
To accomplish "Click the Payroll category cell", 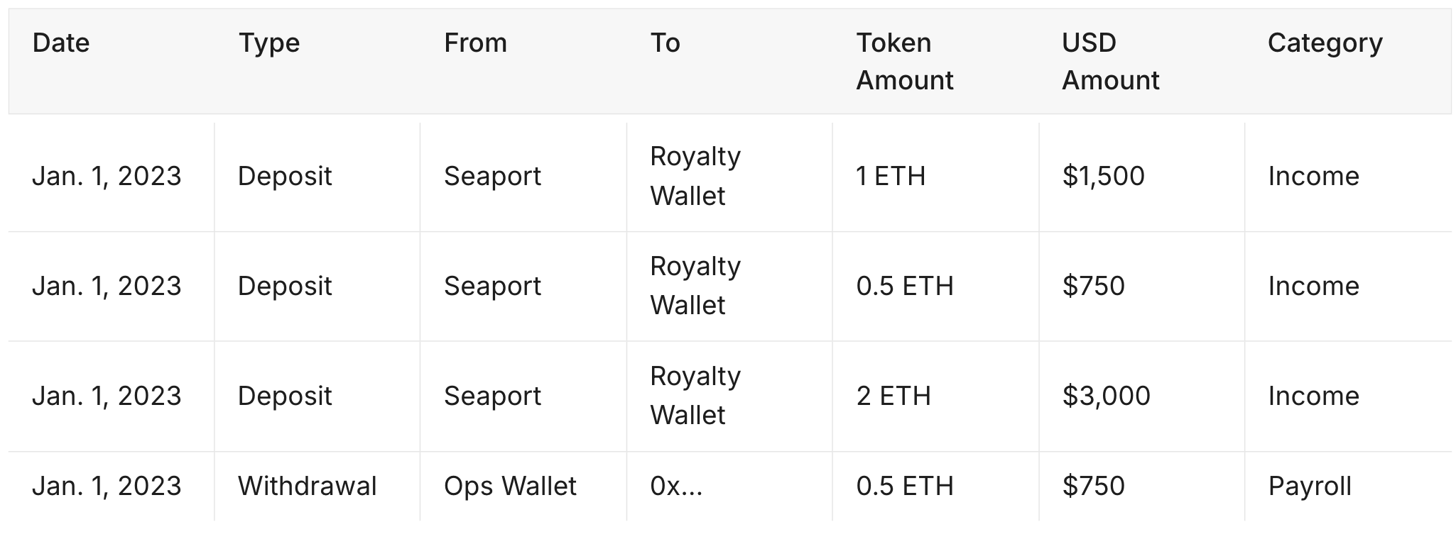I will pyautogui.click(x=1310, y=486).
